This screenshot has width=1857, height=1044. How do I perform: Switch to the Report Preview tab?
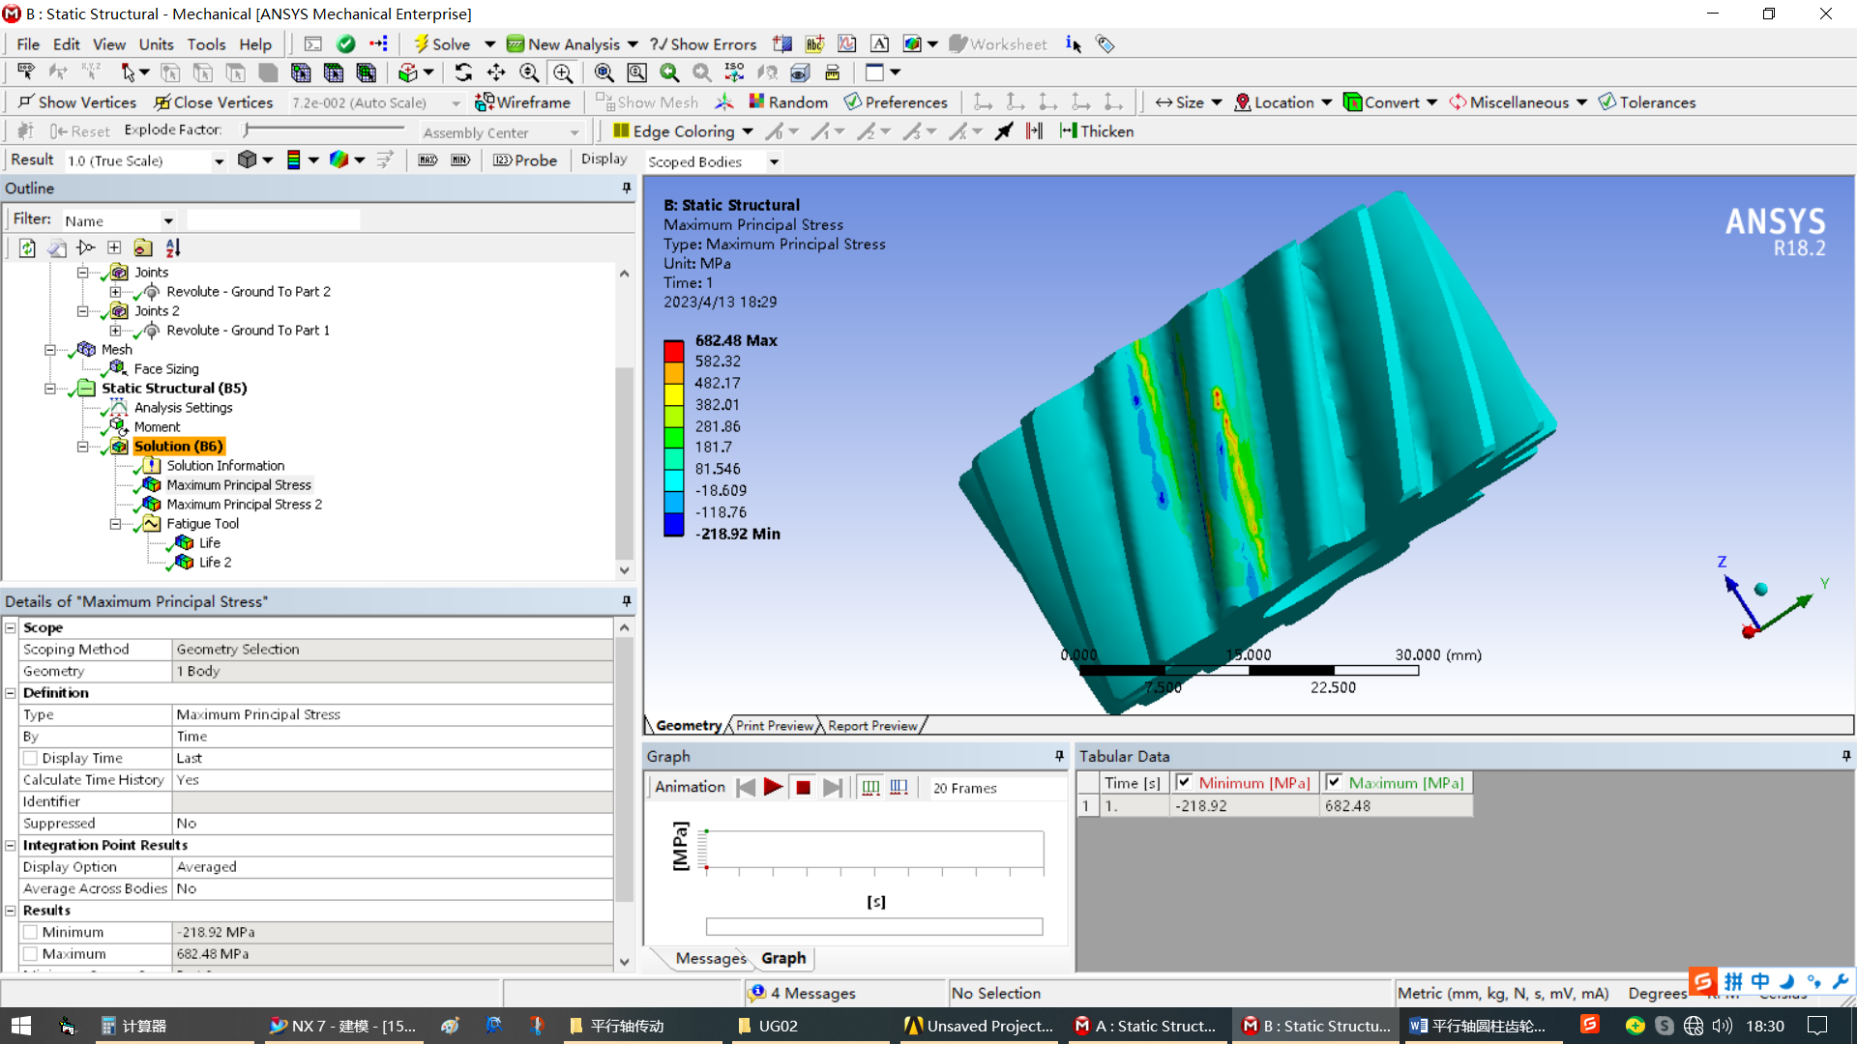point(872,726)
